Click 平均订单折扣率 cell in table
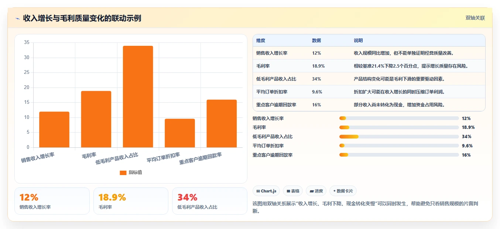This screenshot has height=229, width=500. pos(272,92)
